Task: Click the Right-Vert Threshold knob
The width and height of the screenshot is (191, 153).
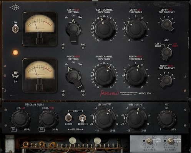Action: click(x=136, y=76)
